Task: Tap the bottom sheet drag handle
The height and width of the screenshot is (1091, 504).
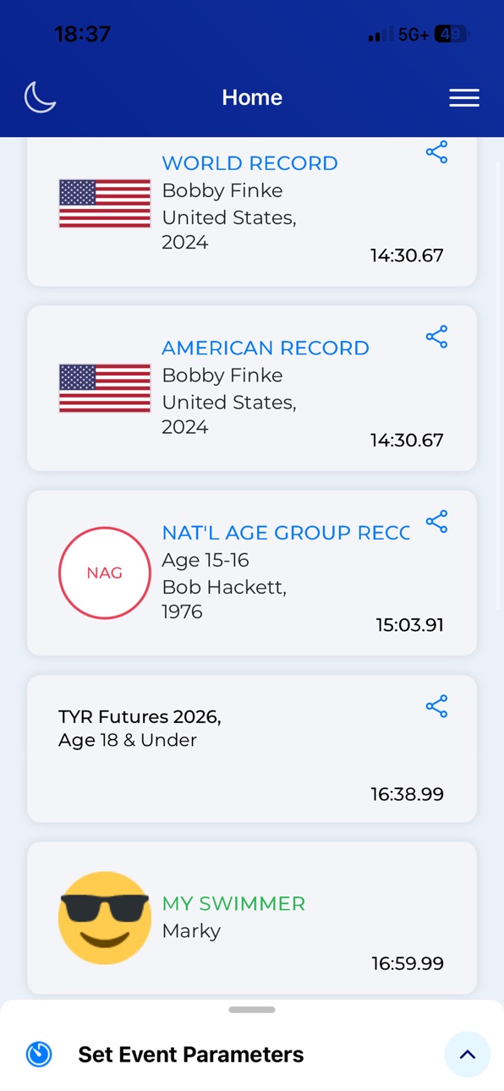Action: coord(252,1010)
